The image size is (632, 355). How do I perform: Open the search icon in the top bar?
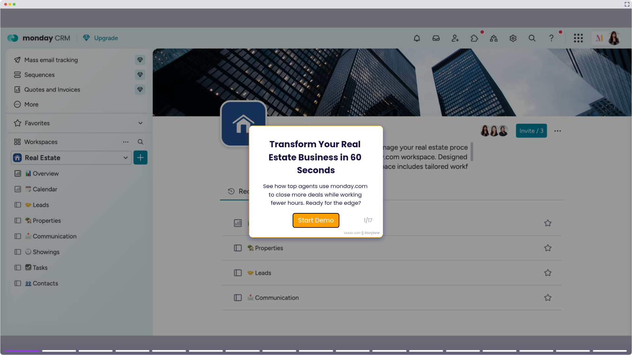click(532, 38)
